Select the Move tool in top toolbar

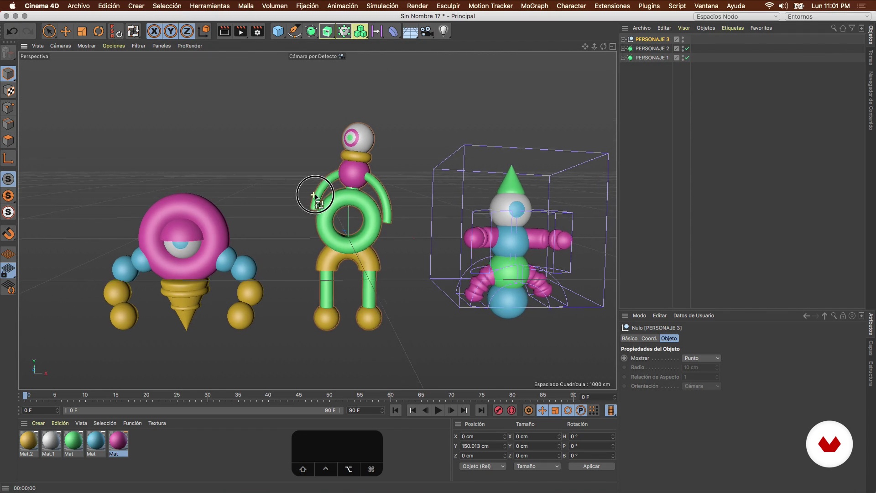[66, 31]
